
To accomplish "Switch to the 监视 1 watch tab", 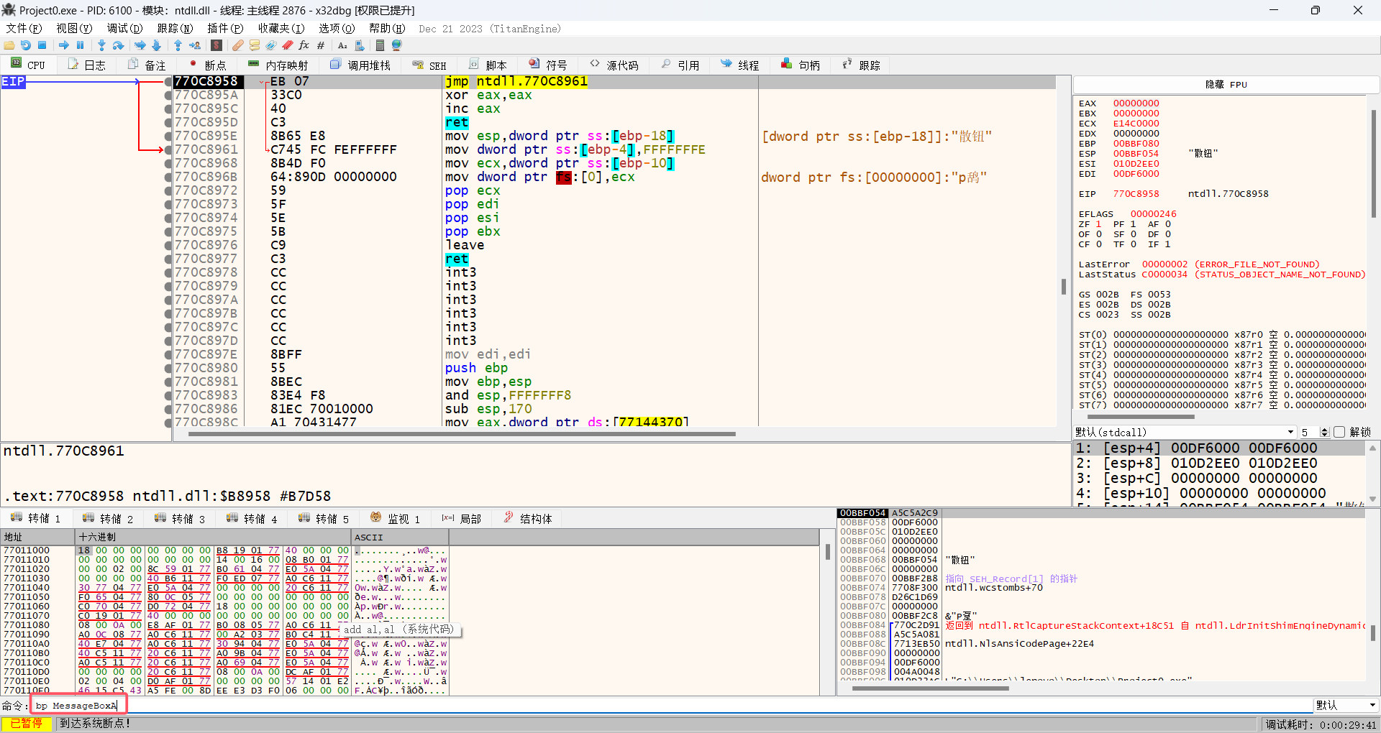I will tap(396, 518).
